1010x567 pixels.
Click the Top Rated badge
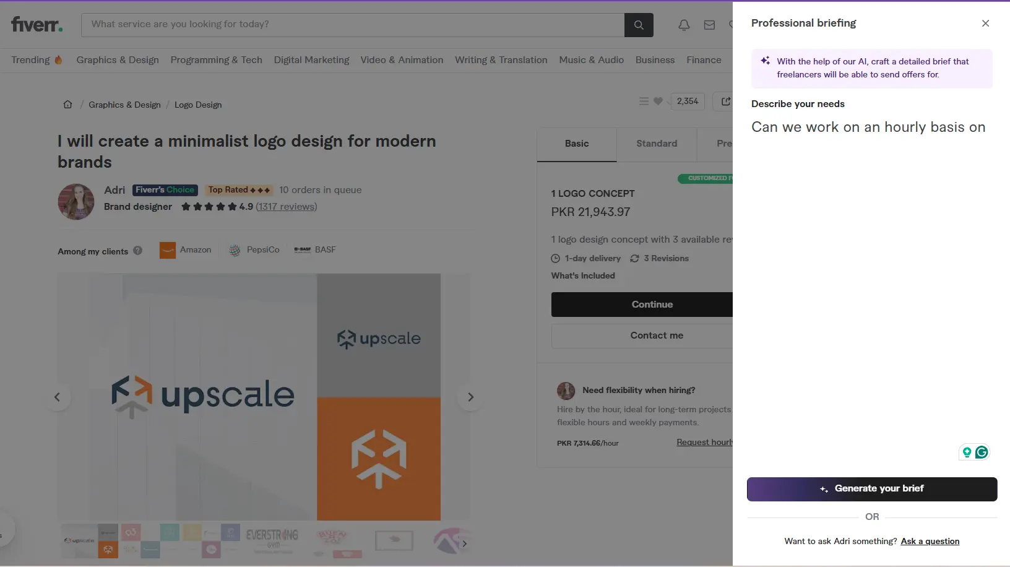(x=239, y=190)
